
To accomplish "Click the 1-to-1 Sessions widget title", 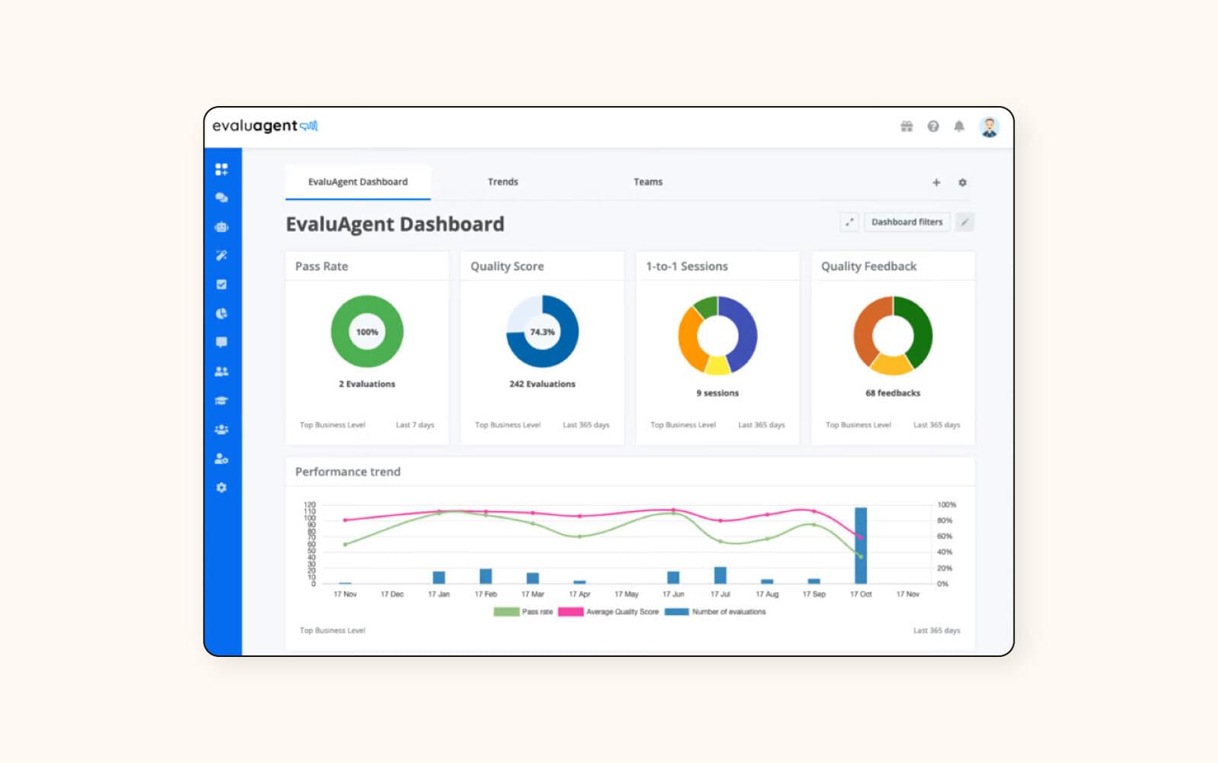I will 687,266.
